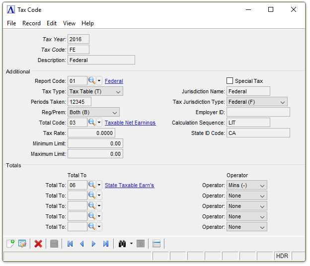Follow the State Taxable Earn's link

(129, 185)
